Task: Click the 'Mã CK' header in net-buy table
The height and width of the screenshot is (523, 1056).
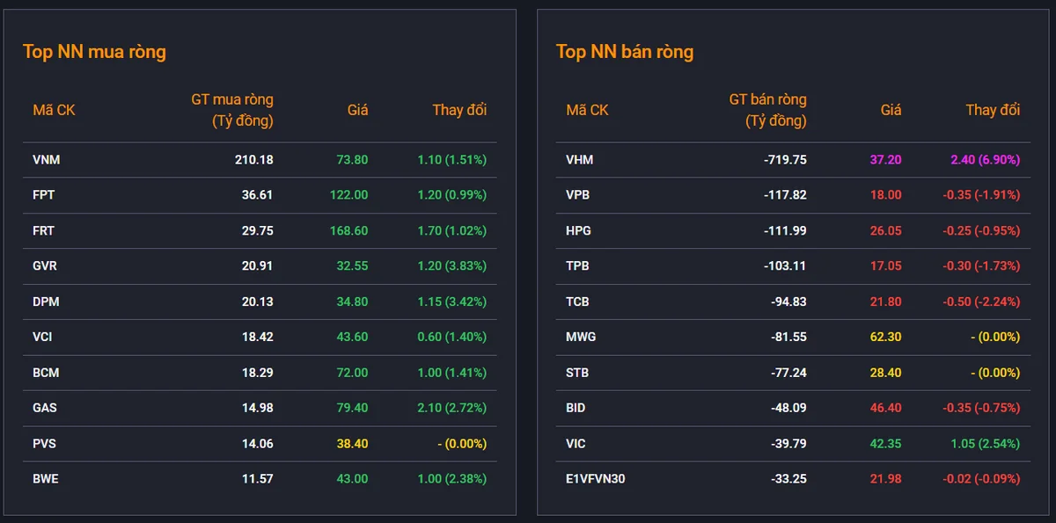Action: coord(54,111)
